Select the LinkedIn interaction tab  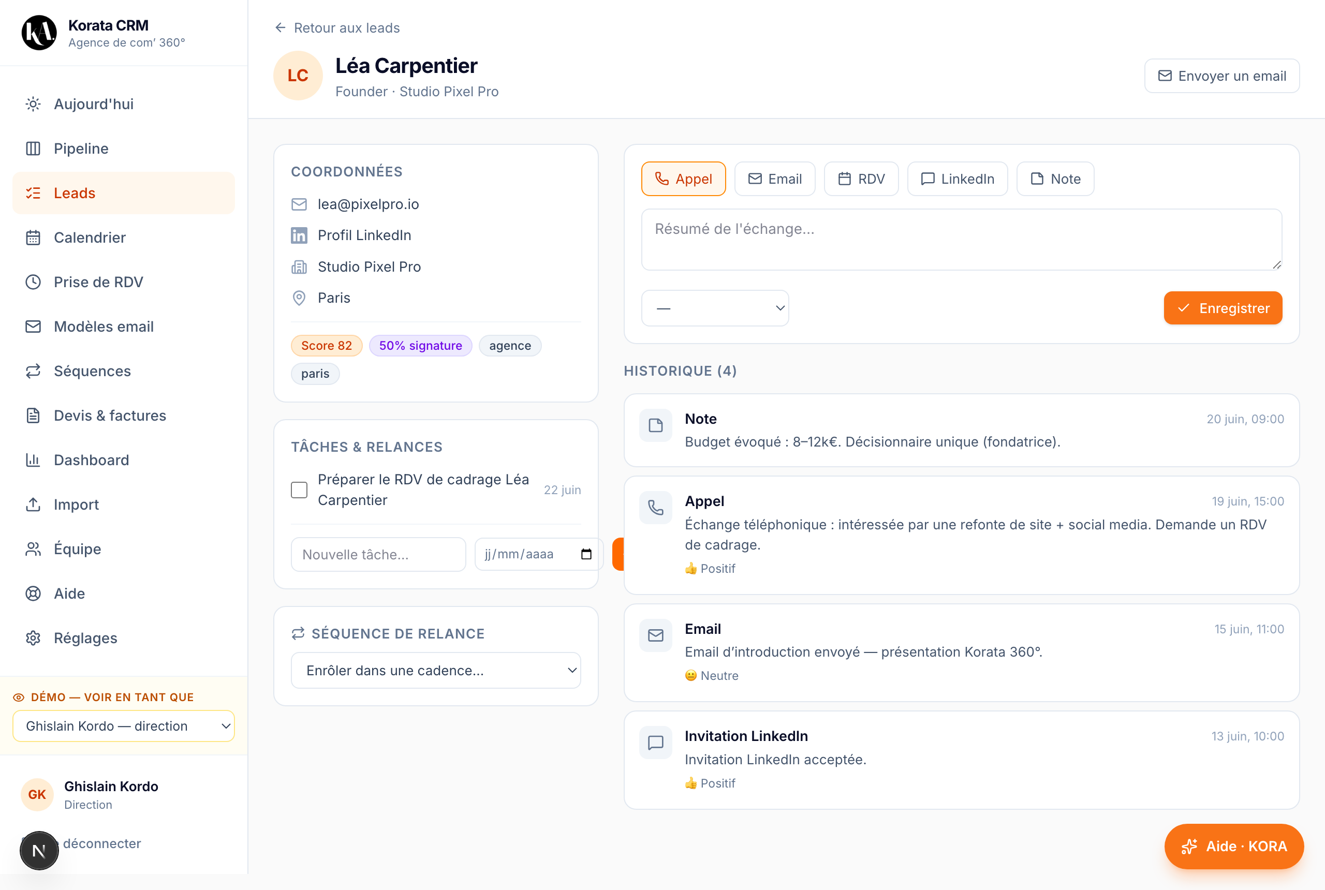957,179
